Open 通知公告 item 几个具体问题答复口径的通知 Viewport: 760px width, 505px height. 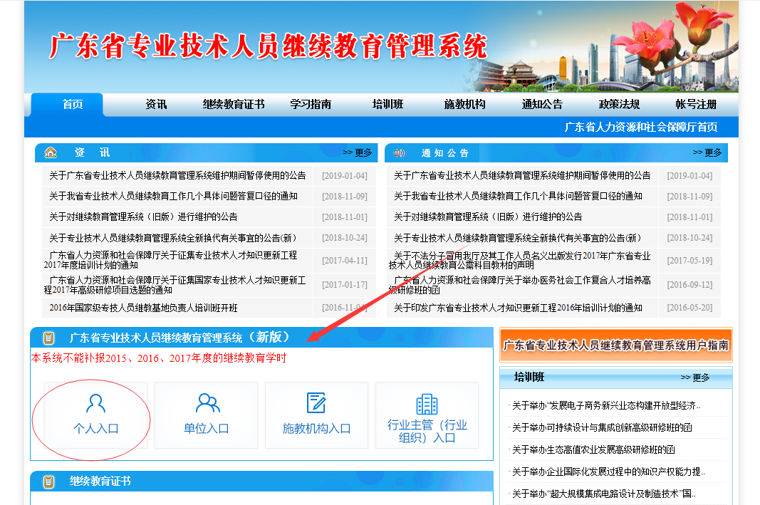pos(518,197)
